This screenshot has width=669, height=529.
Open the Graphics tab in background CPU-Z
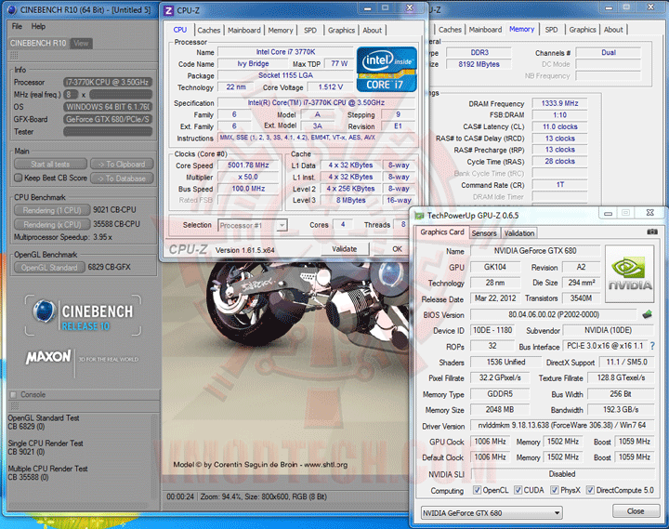click(x=583, y=30)
